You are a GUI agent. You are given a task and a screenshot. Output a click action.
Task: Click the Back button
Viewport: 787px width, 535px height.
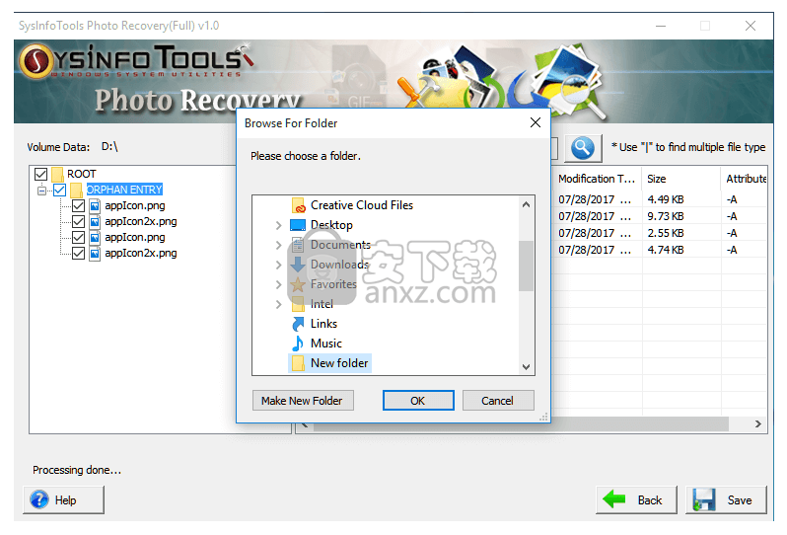coord(636,500)
